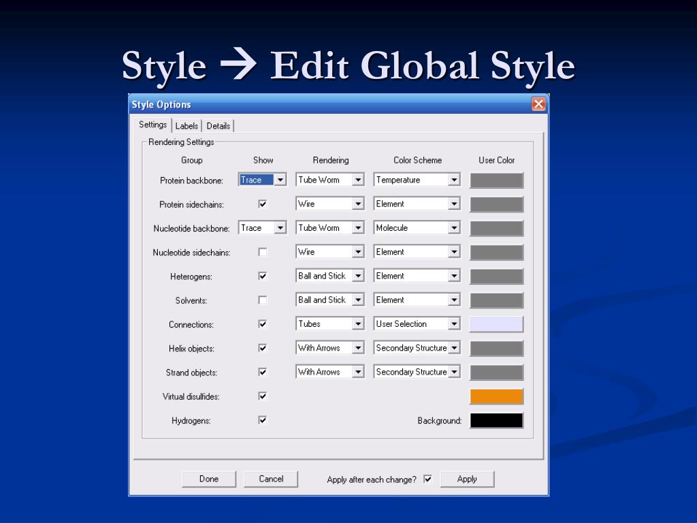Click the Cancel button

[x=271, y=479]
